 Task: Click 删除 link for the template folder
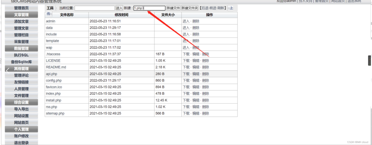[196, 41]
